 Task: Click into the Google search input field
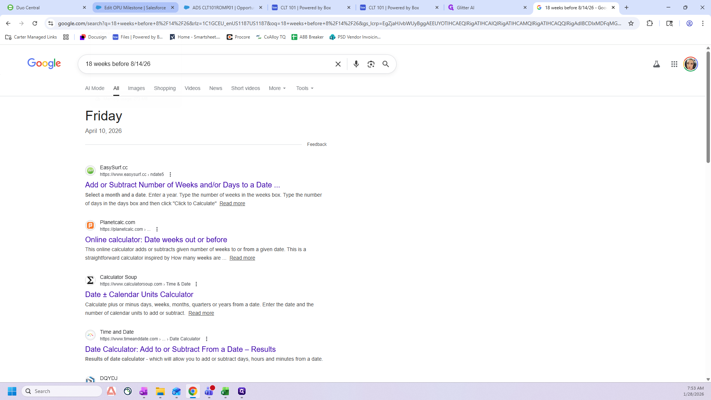[x=207, y=64]
